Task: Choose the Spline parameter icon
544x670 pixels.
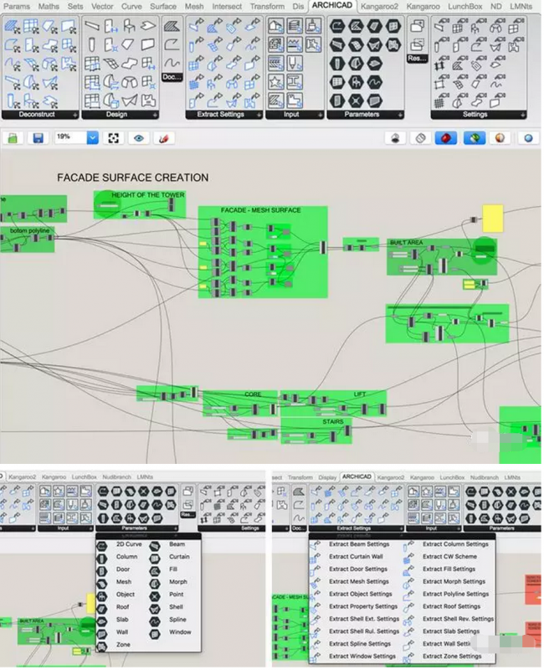Action: pyautogui.click(x=153, y=620)
